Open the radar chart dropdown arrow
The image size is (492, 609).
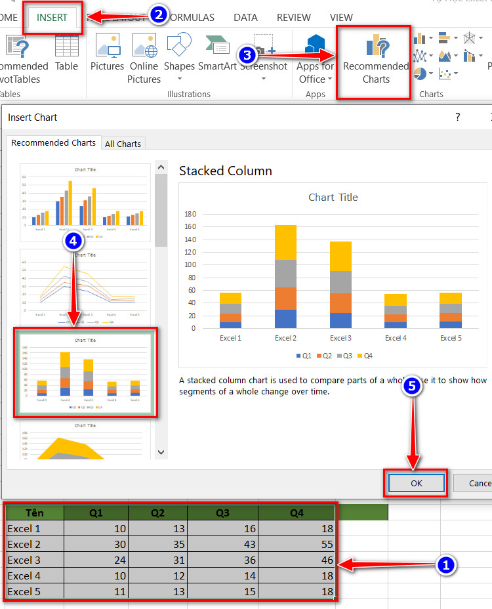[x=480, y=38]
